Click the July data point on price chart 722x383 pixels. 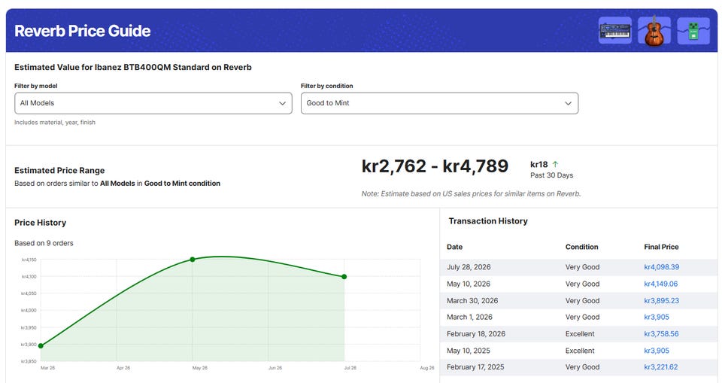point(344,277)
